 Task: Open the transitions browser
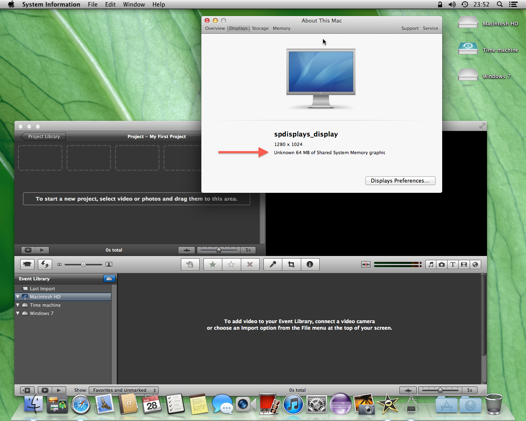point(464,264)
